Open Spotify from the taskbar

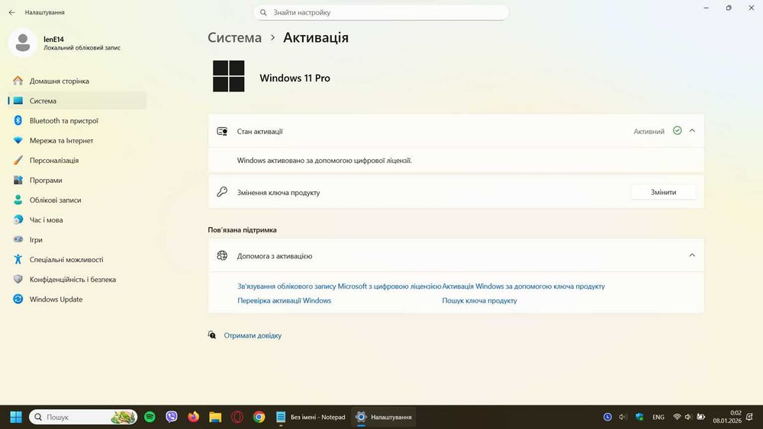[150, 417]
